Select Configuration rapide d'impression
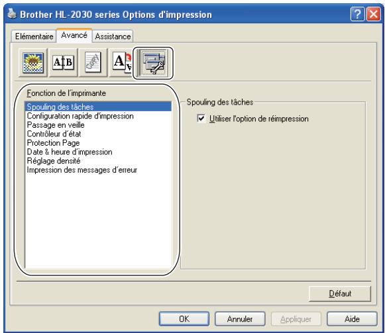This screenshot has height=333, width=385. point(98,116)
